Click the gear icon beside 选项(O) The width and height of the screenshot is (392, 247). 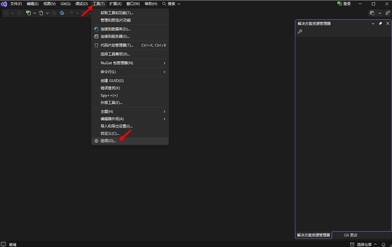click(96, 141)
